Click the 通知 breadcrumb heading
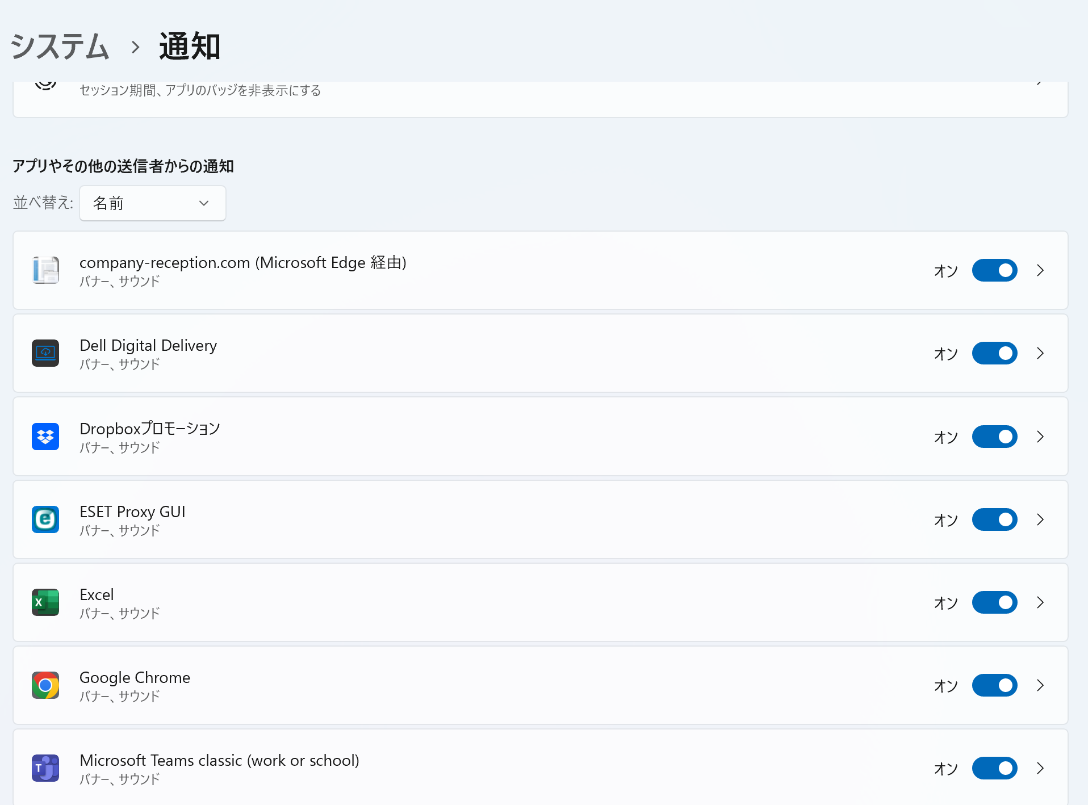 [190, 46]
